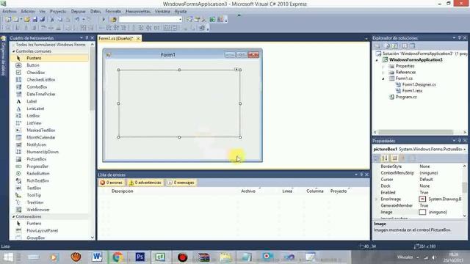
Task: Open the Proyecto menu
Action: (58, 12)
